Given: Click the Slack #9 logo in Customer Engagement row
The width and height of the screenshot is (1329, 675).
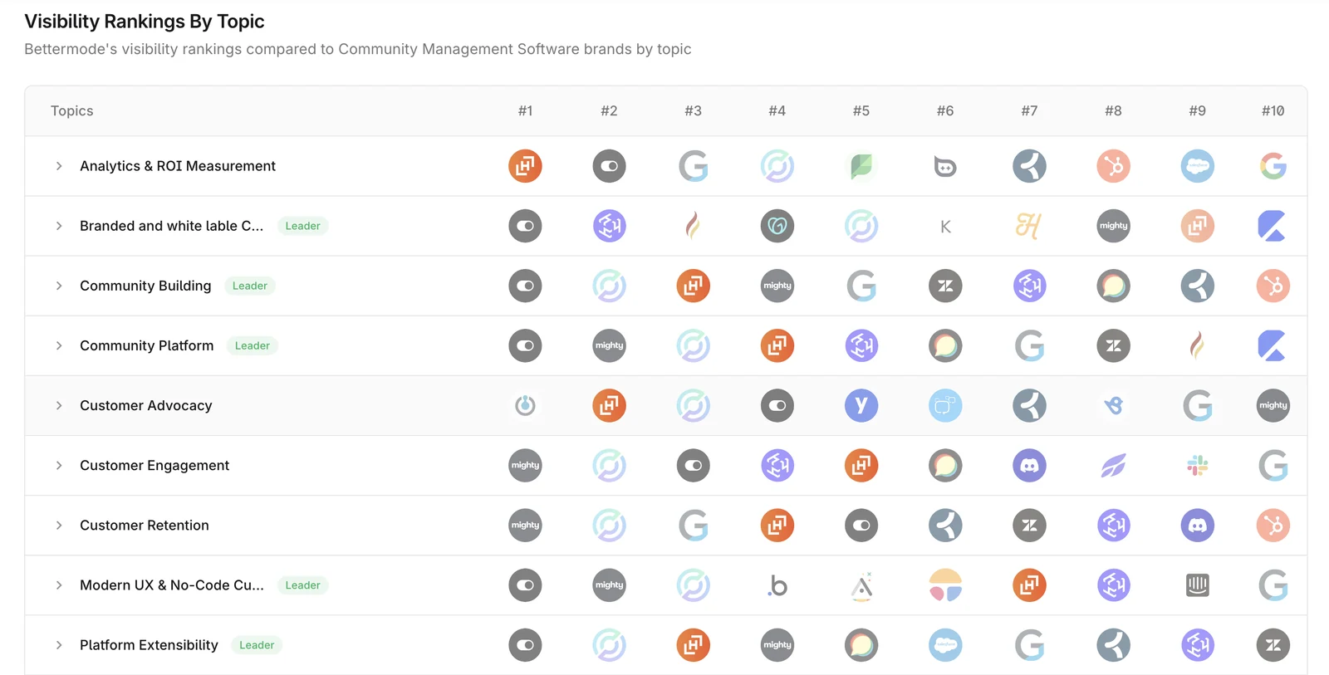Looking at the screenshot, I should [1197, 465].
